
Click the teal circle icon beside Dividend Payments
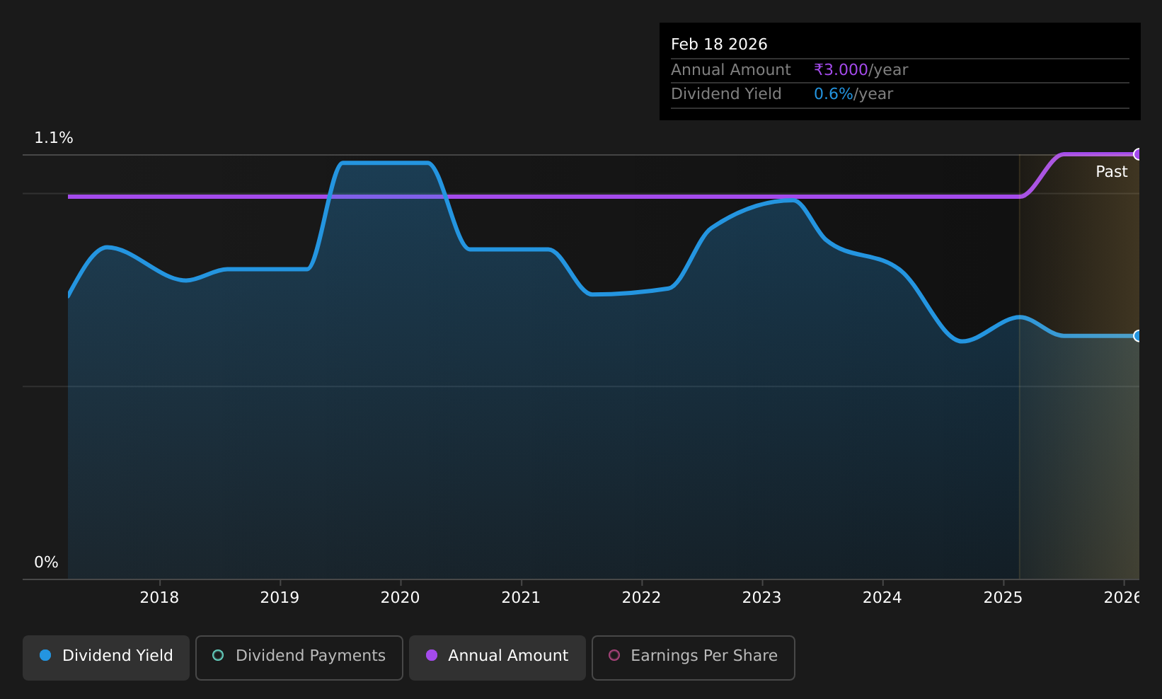[218, 655]
